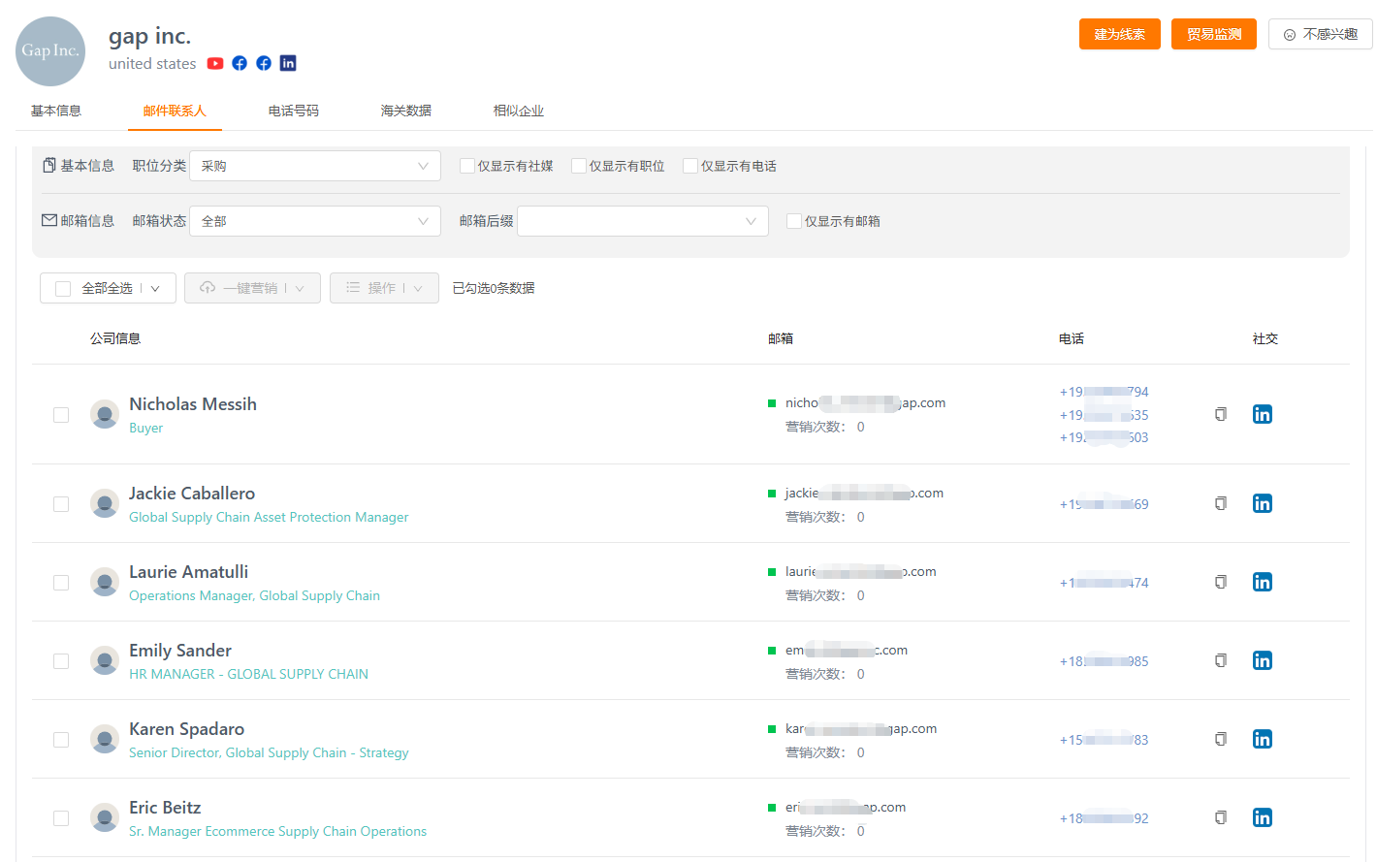Switch to the 相似企业 tab

point(519,111)
